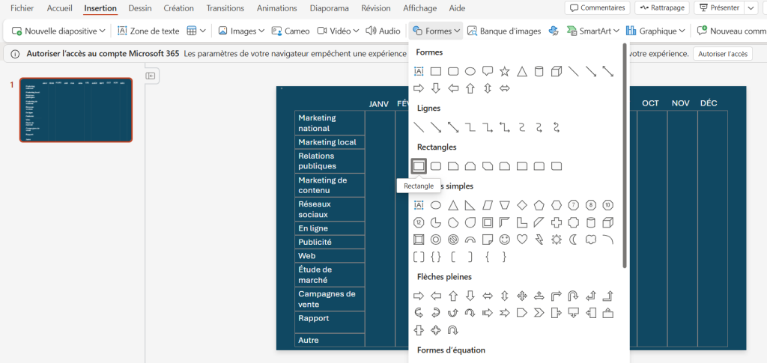
Task: Add a Nouveau commentaire
Action: [x=731, y=31]
